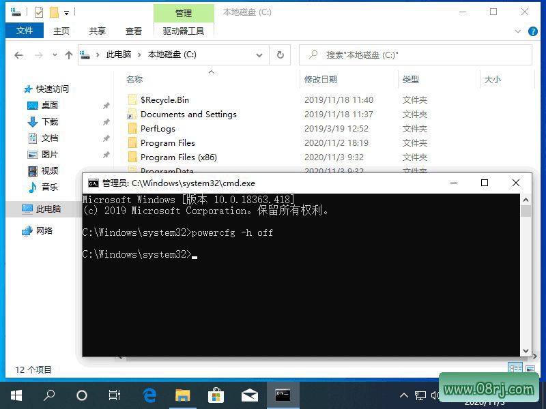Click the Properties quick access toolbar icon

click(x=39, y=12)
